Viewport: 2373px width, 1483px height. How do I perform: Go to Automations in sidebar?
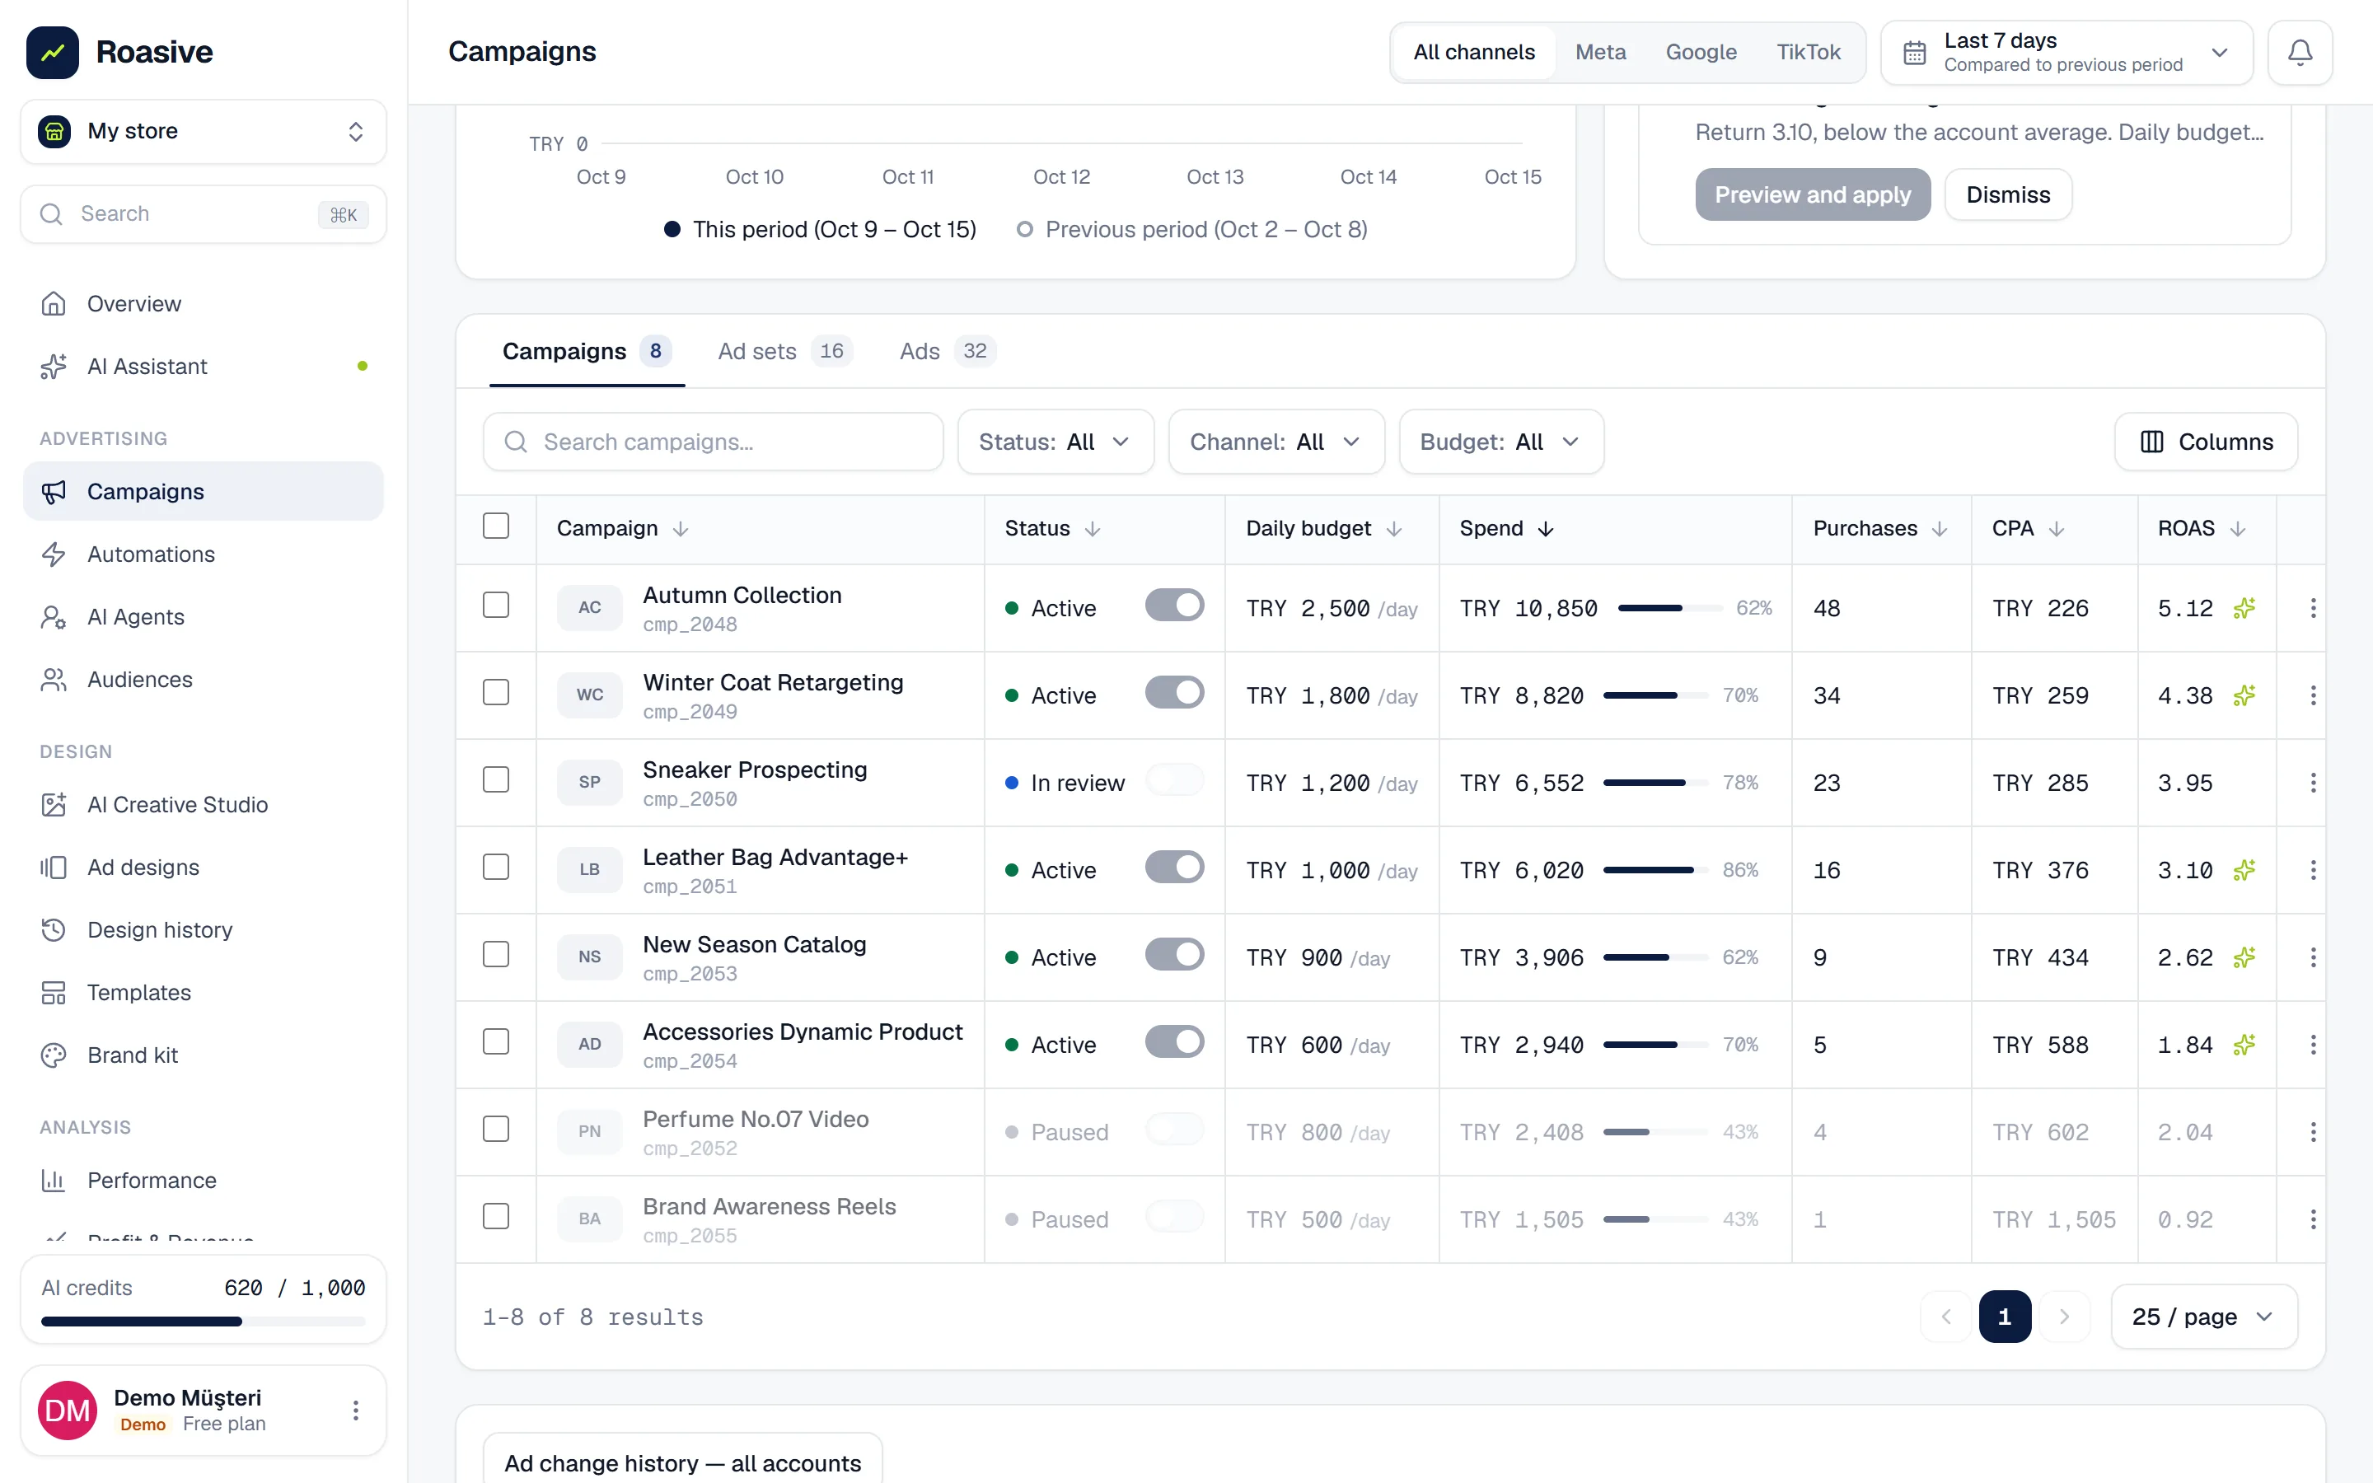[203, 554]
